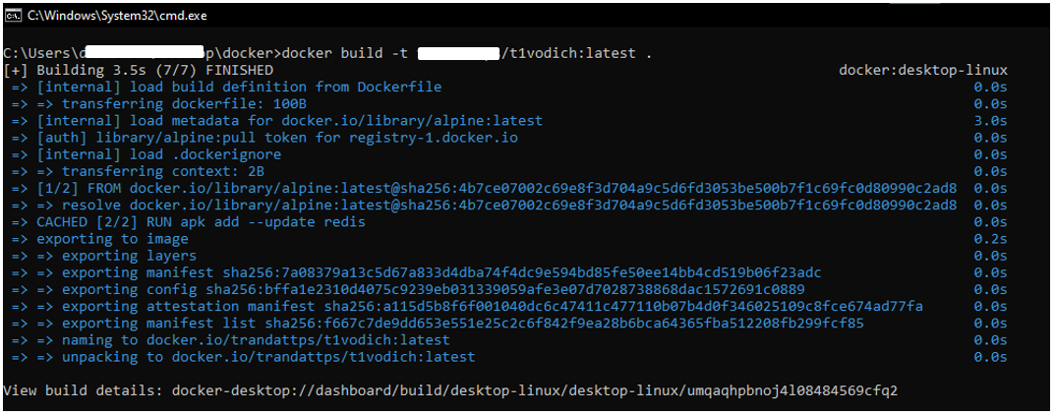Click the 3.0s duration for load metadata
Screen dimensions: 1055x415
[990, 121]
